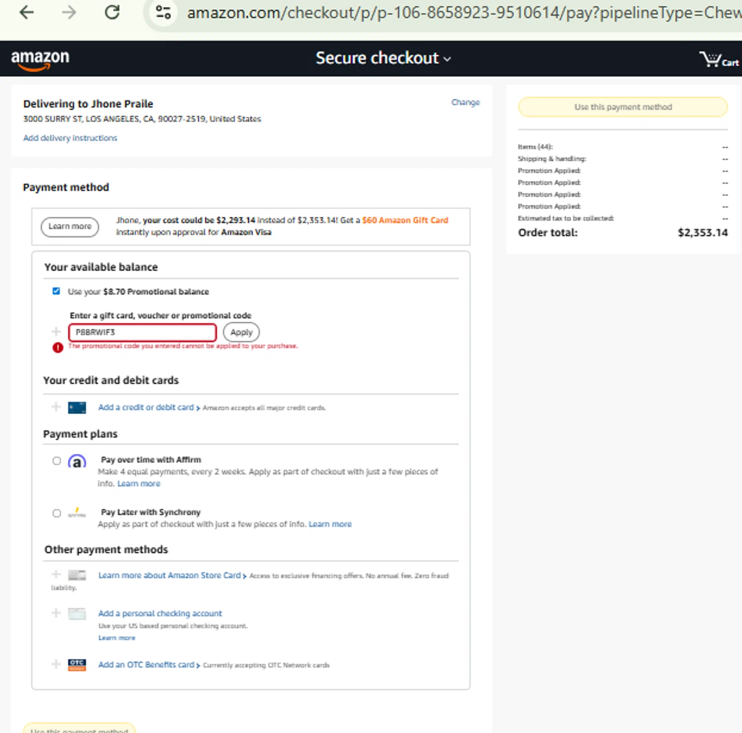Open site information icon in address bar
This screenshot has width=742, height=733.
coord(163,12)
